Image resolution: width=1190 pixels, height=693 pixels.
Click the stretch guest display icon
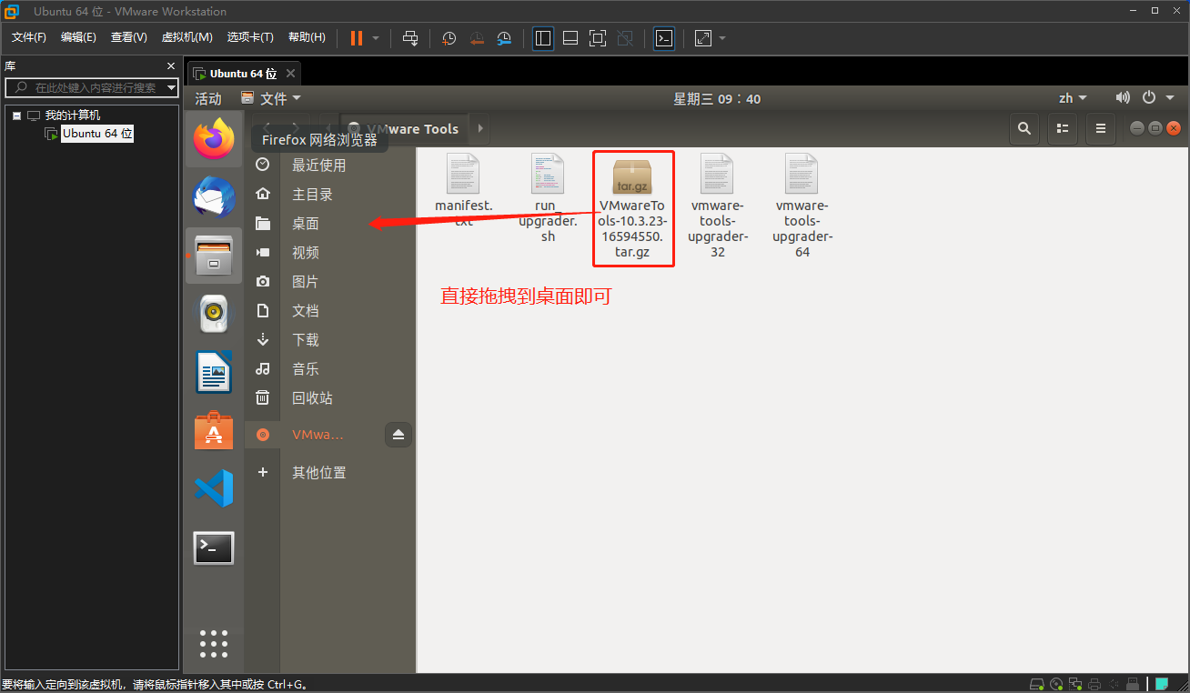[x=703, y=38]
